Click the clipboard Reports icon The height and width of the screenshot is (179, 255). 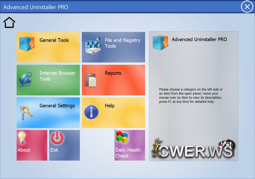click(91, 80)
